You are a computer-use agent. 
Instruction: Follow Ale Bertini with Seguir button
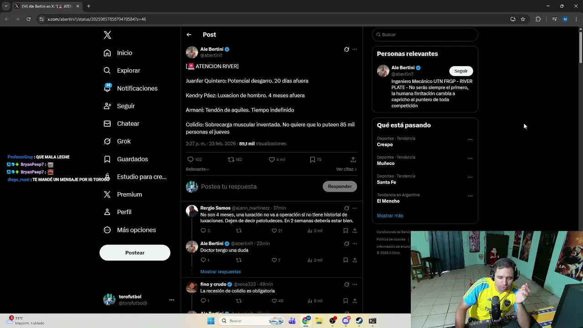[x=461, y=71]
